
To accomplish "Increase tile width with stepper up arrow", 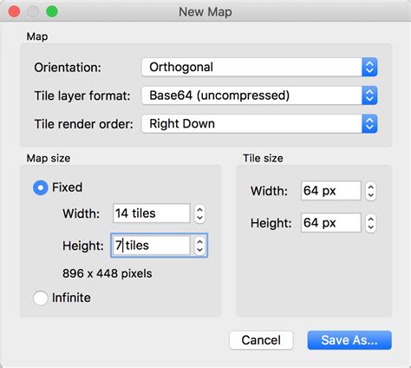I will point(370,187).
